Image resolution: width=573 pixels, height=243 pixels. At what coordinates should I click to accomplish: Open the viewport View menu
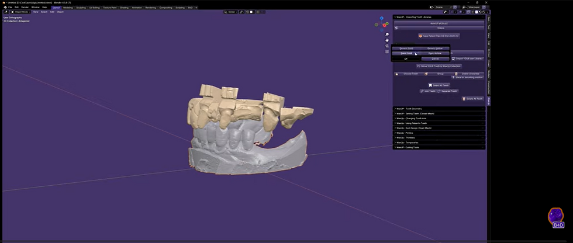pos(36,12)
